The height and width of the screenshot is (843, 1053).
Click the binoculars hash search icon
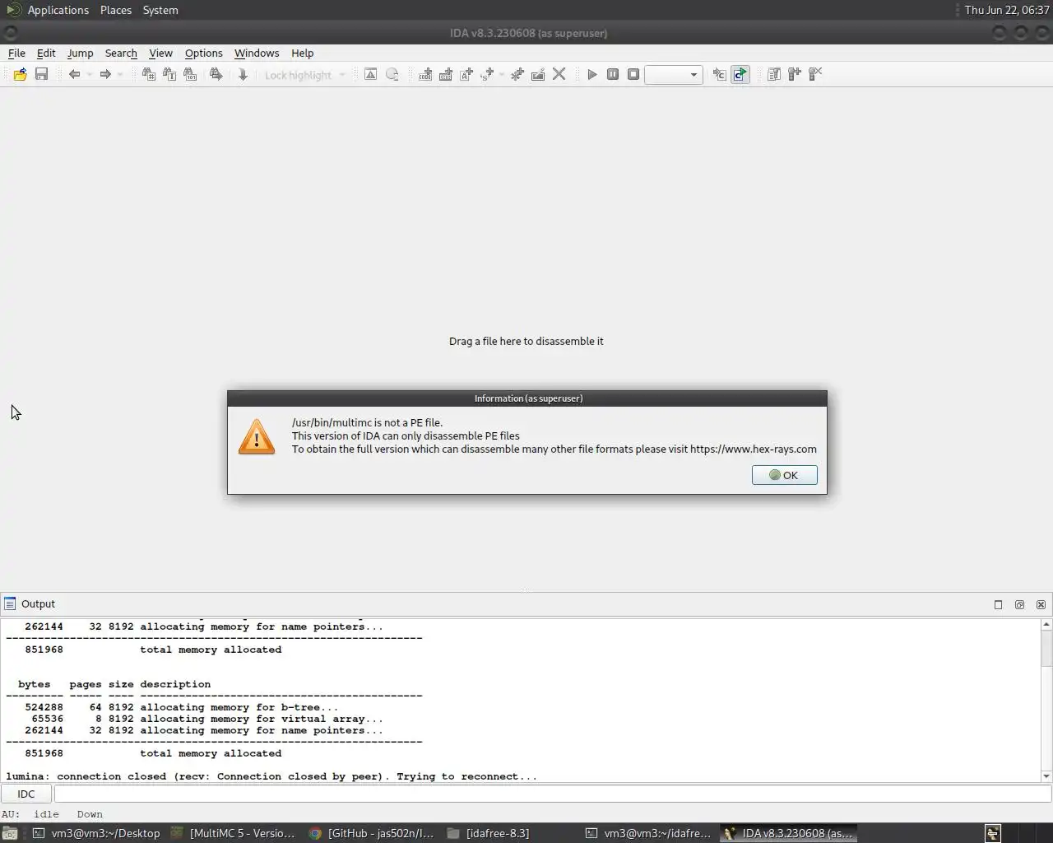click(148, 74)
